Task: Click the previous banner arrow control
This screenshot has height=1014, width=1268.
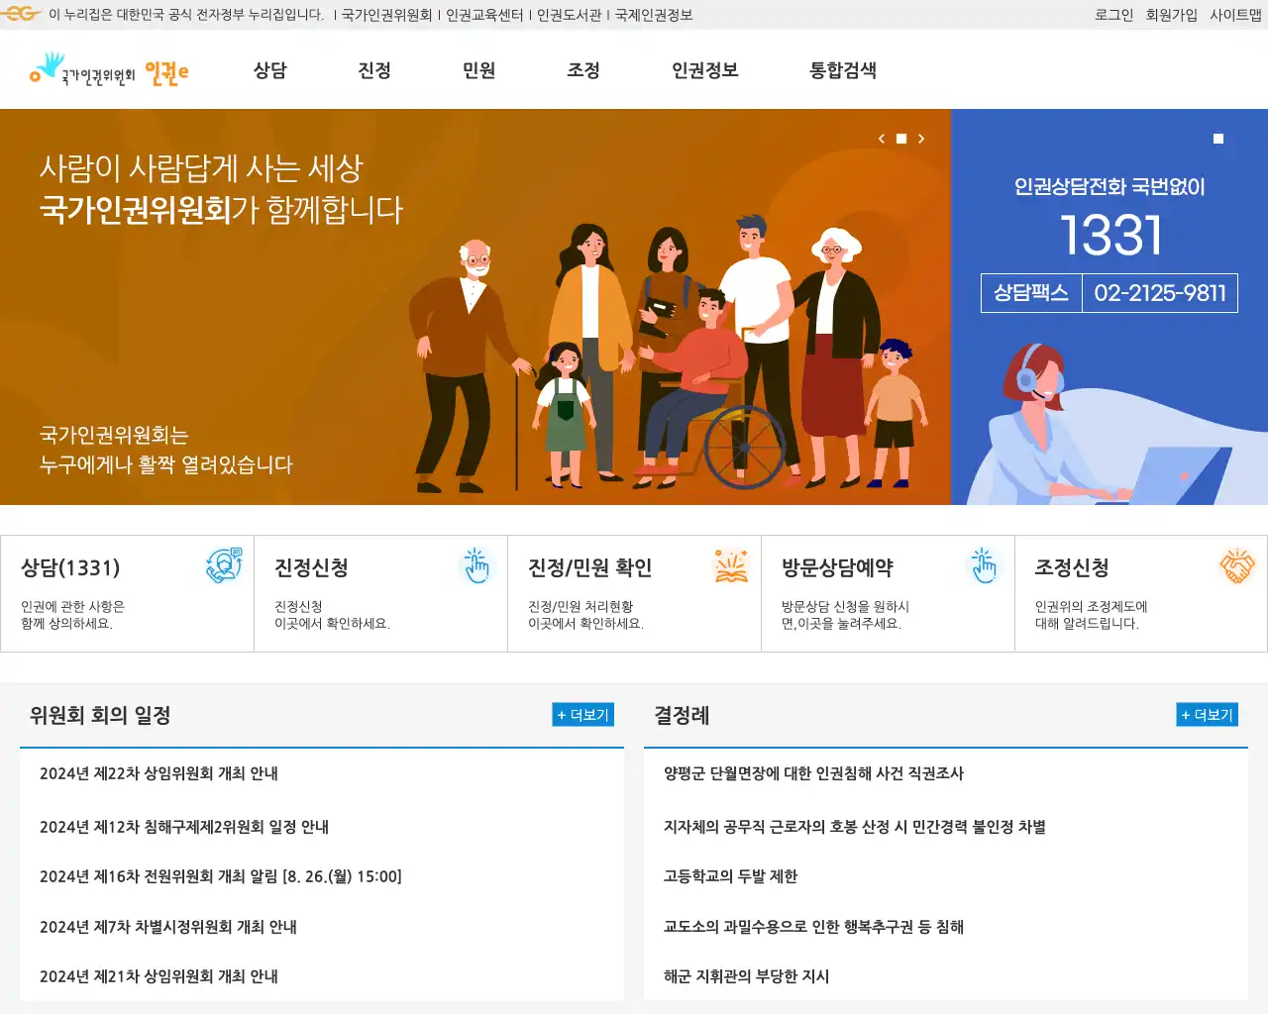Action: 882,139
